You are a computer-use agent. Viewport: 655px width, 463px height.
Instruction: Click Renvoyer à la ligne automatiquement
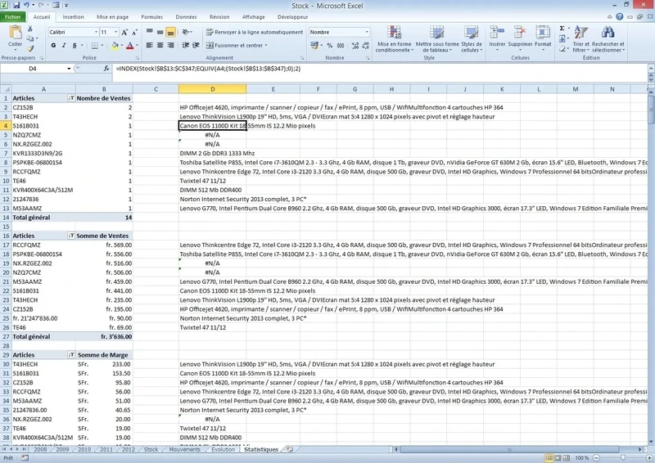tap(255, 32)
